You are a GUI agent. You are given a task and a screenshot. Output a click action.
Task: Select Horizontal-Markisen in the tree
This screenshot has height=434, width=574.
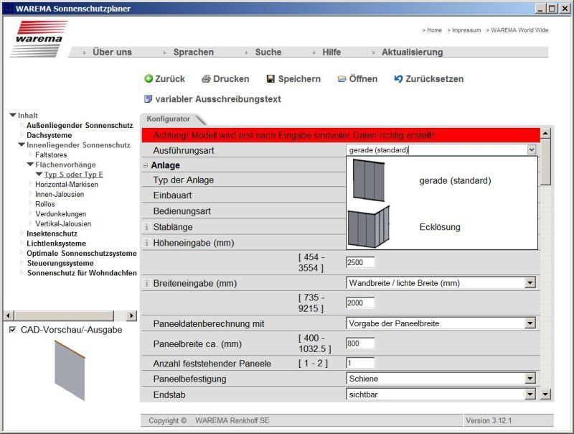click(x=67, y=185)
